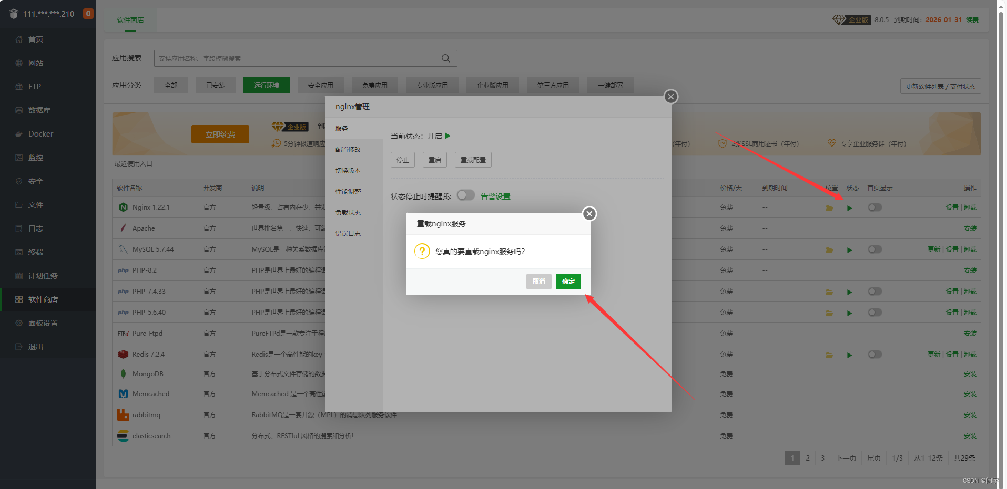Filter apps by 安全应用 category
Viewport: 1007px width, 489px height.
point(321,85)
